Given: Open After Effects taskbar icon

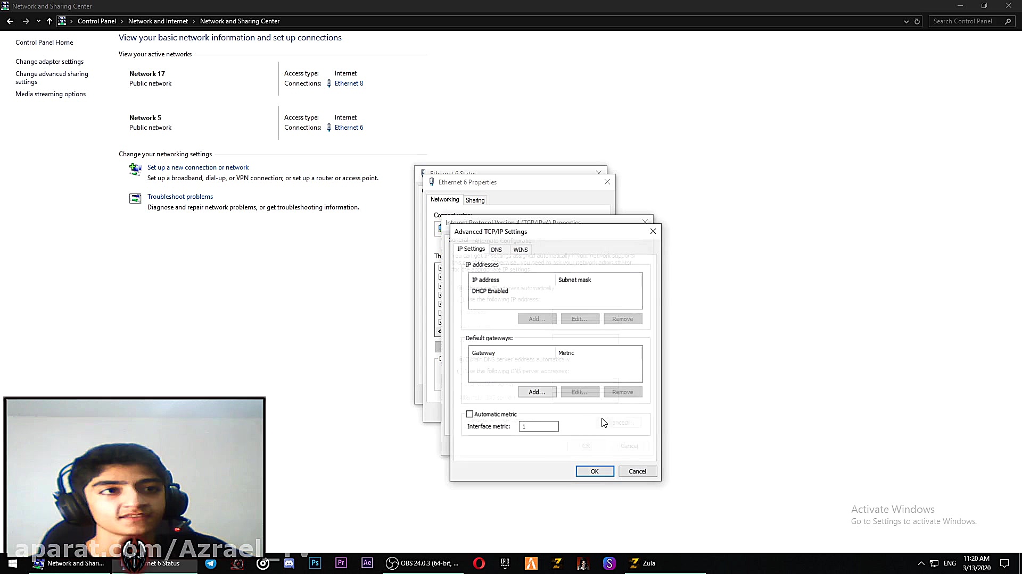Looking at the screenshot, I should click(367, 563).
